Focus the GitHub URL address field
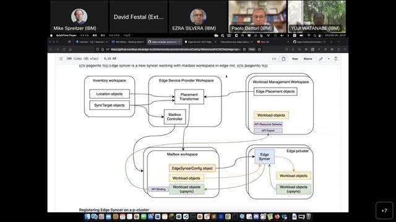The image size is (396, 222). click(x=176, y=49)
